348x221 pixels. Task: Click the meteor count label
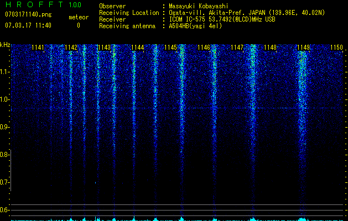(x=79, y=17)
